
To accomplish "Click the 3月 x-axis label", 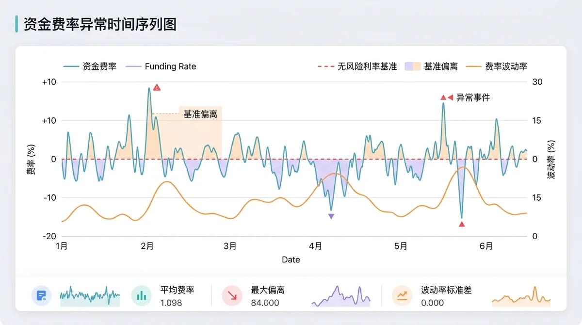I will [x=230, y=246].
